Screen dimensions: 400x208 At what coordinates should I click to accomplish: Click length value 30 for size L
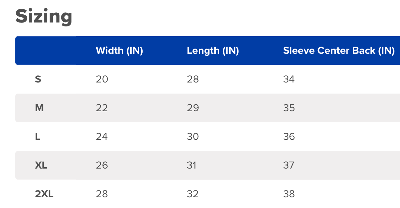click(193, 137)
